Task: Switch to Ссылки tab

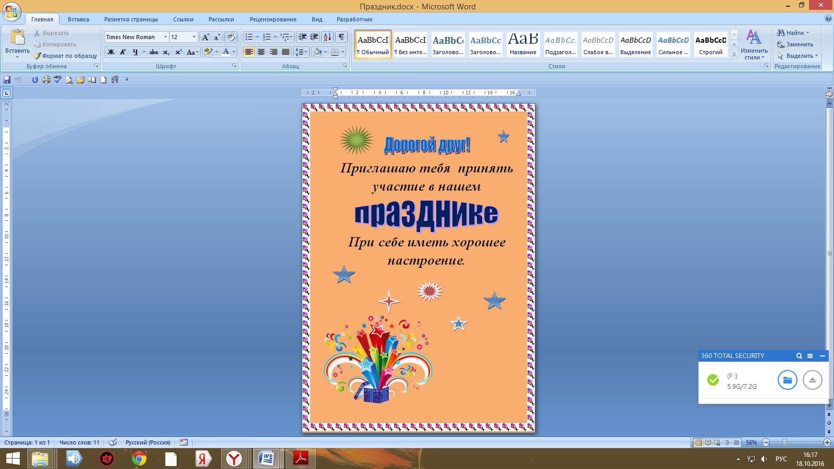Action: coord(183,19)
